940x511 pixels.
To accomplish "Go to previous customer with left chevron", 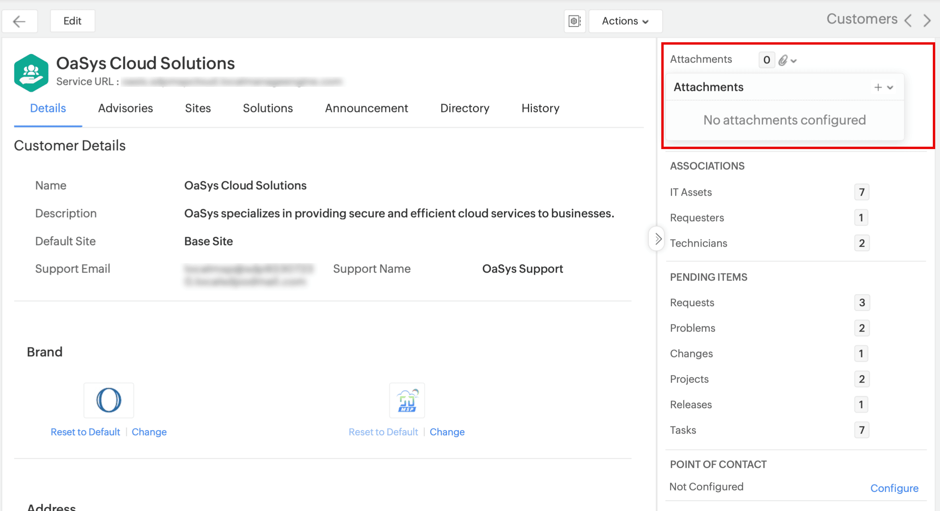I will (x=908, y=20).
